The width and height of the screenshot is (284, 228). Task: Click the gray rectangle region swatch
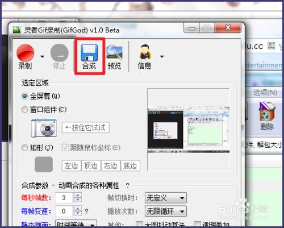click(x=44, y=164)
